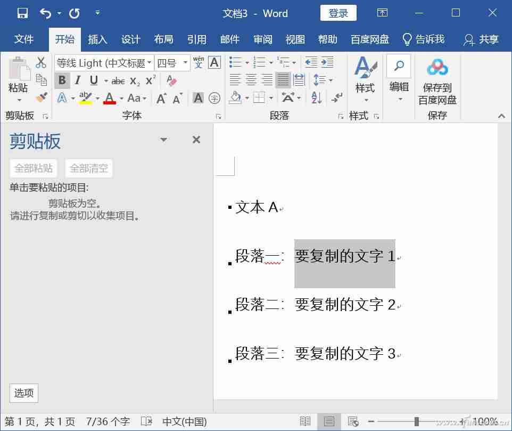Screen dimensions: 512x431
Task: Toggle Justify alignment
Action: tap(283, 80)
